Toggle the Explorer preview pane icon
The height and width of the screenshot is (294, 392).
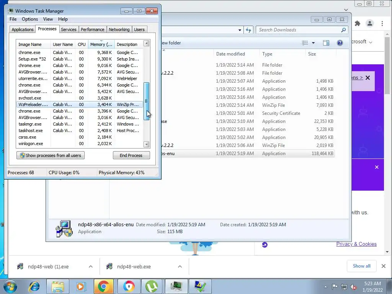click(326, 43)
